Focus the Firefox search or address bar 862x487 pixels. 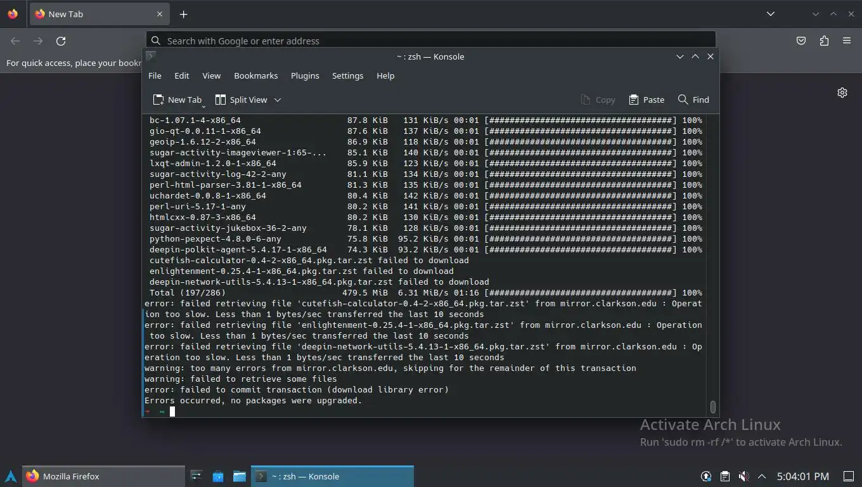pyautogui.click(x=430, y=41)
